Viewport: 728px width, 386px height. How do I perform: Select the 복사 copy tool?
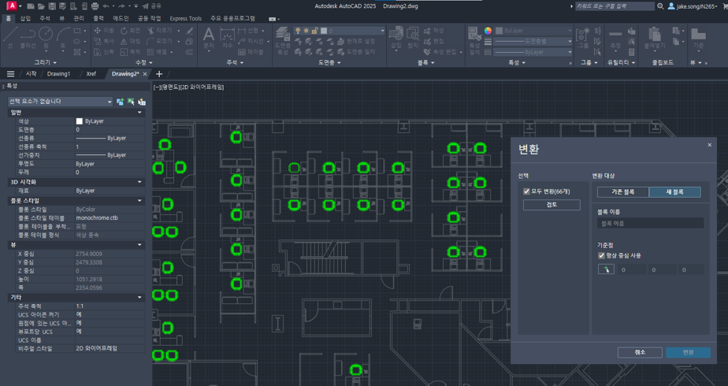[x=104, y=41]
